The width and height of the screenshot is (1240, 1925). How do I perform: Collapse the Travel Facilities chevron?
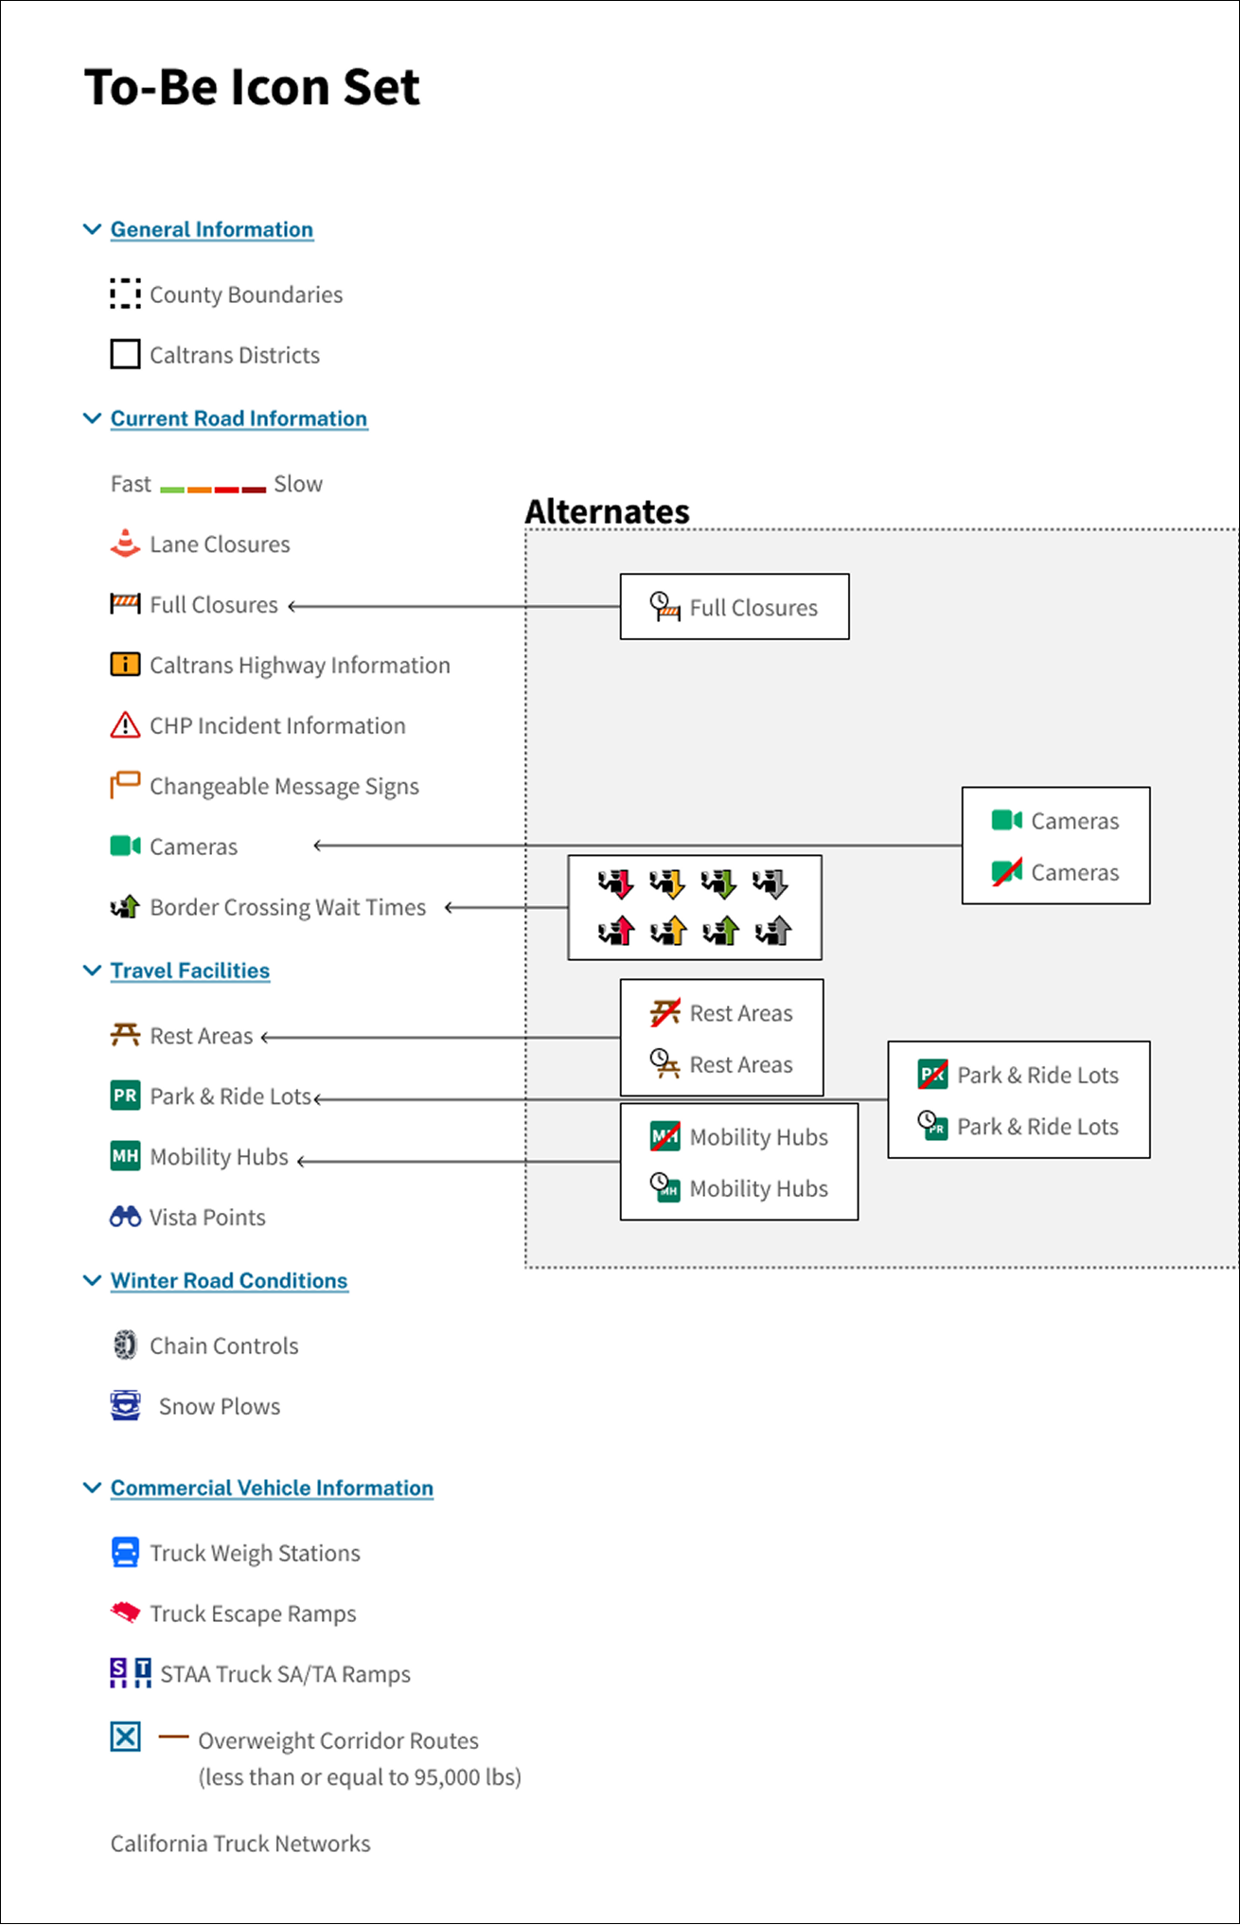tap(92, 971)
